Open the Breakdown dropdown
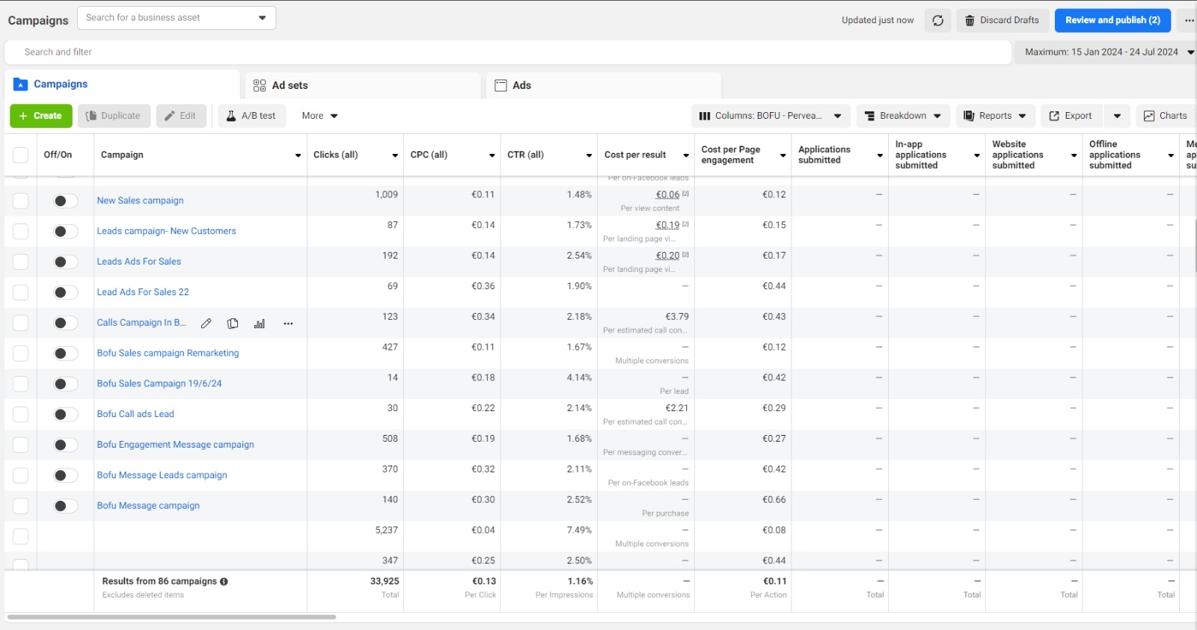Viewport: 1197px width, 630px height. tap(903, 116)
